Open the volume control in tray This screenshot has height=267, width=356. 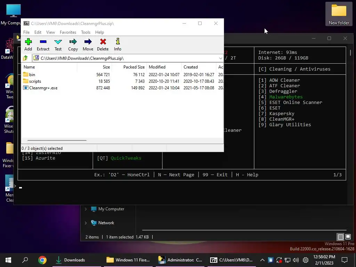[296, 260]
